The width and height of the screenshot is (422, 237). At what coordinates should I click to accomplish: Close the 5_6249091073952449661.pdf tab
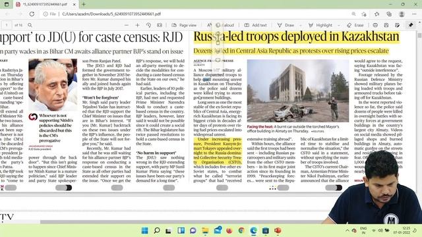[x=75, y=5]
